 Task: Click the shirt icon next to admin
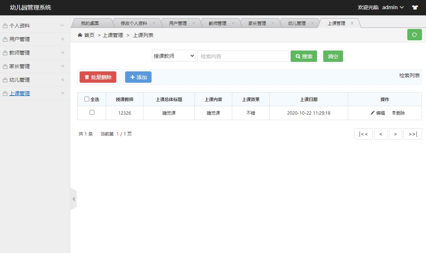click(415, 7)
